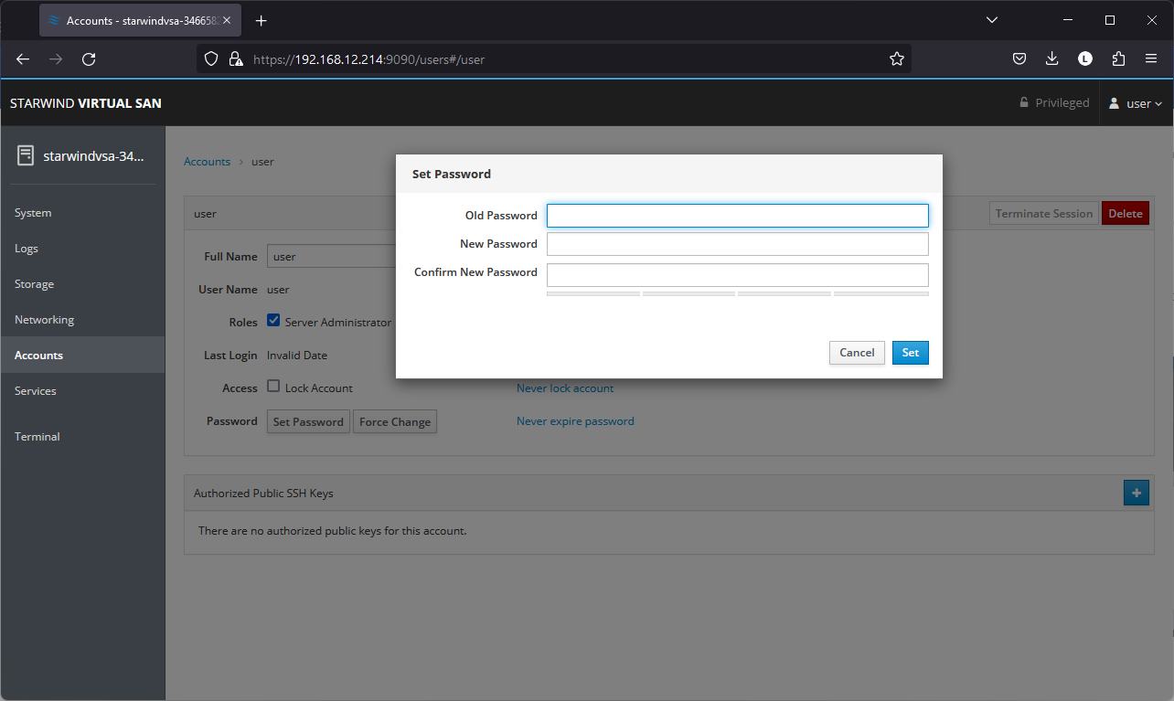
Task: Open the browser downloads icon
Action: (1051, 58)
